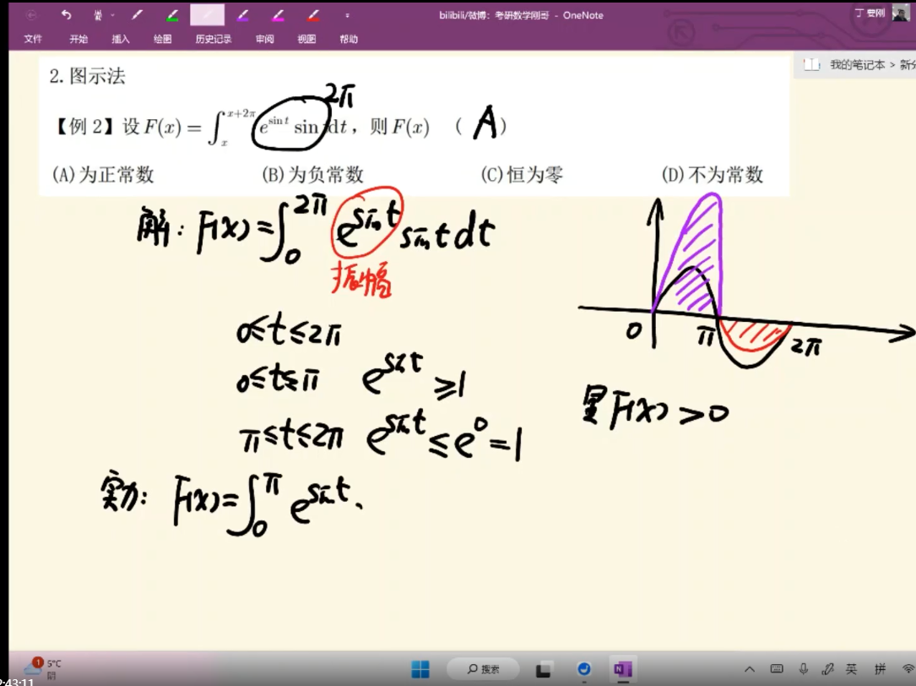Open the 历史记录 (History) tab

(213, 39)
